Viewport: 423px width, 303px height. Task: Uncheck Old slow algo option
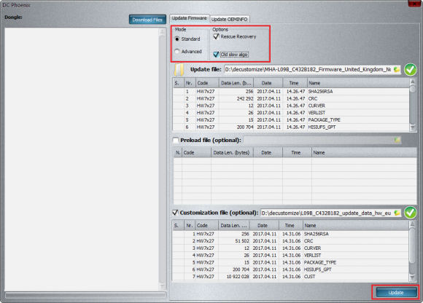click(x=216, y=55)
